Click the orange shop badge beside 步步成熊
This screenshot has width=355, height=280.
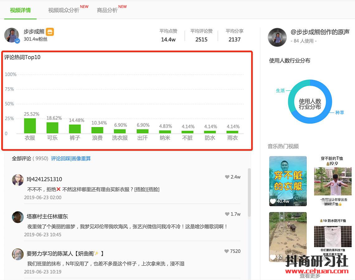coord(50,32)
